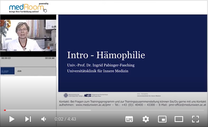Click the red video progress bar
208x127 pixels.
click(5, 110)
